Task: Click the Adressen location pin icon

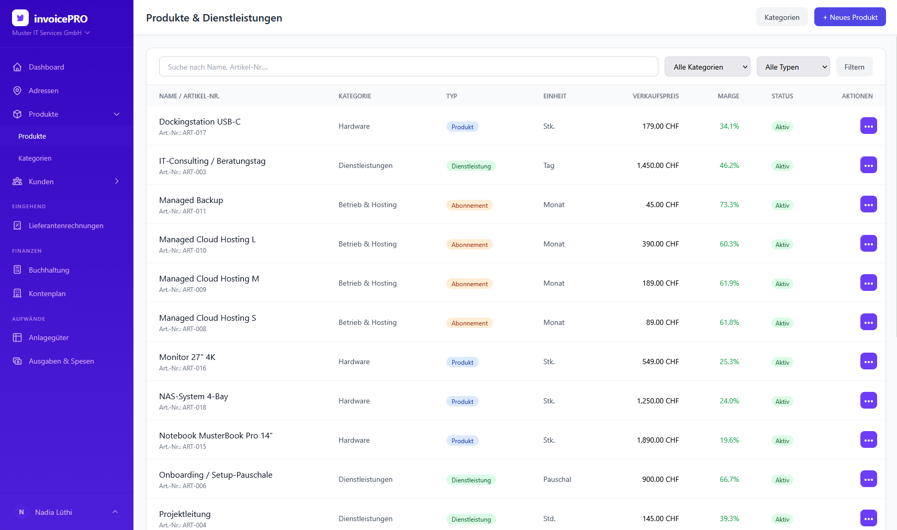Action: 17,91
